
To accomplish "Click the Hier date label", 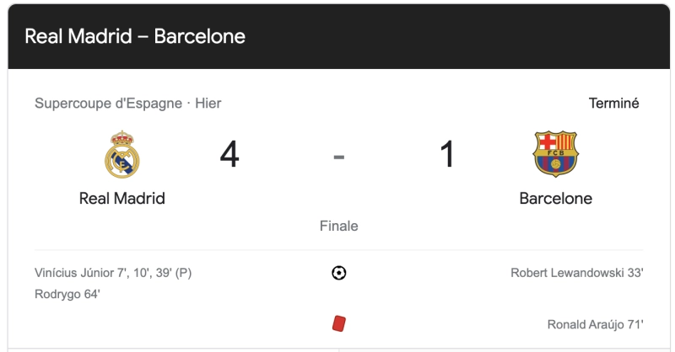I will [208, 104].
